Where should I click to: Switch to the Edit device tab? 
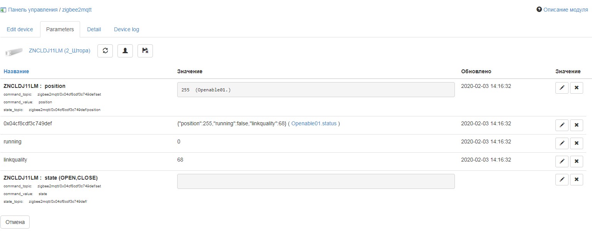tap(20, 29)
